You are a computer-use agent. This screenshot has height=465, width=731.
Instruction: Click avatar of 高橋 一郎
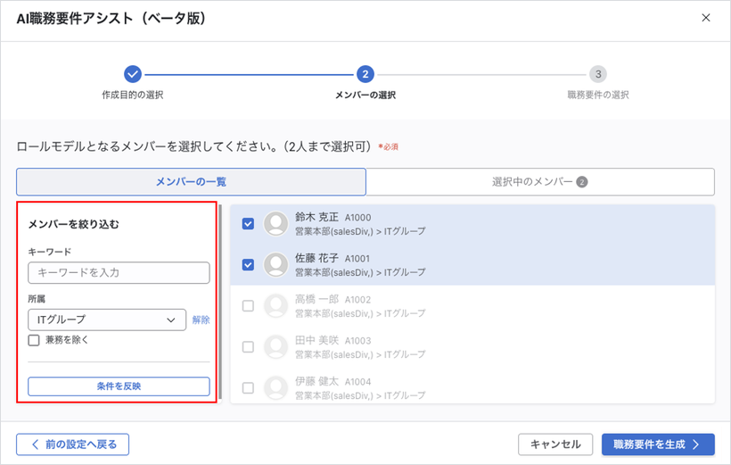(276, 306)
